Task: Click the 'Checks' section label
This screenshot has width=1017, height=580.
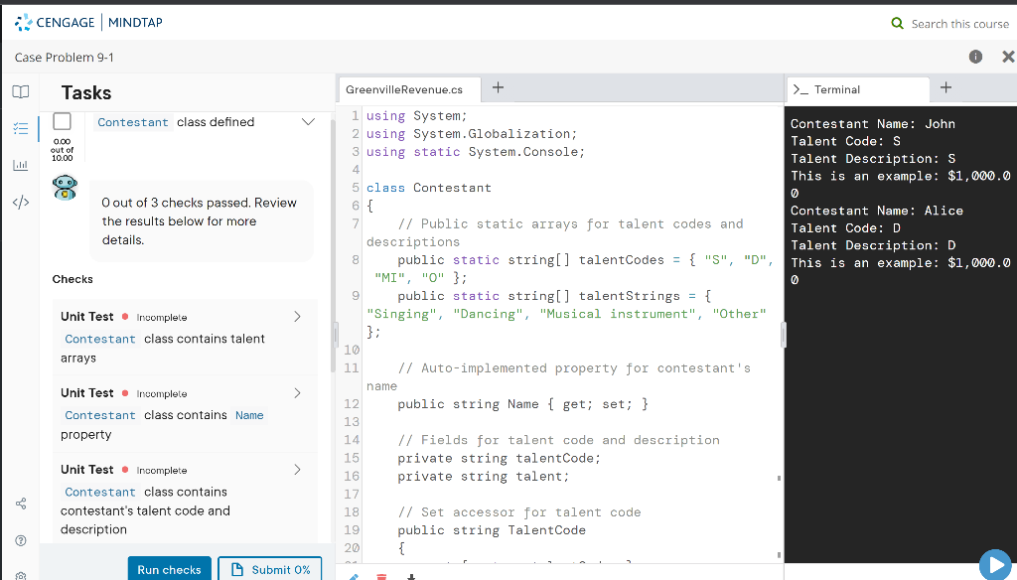Action: pos(73,279)
